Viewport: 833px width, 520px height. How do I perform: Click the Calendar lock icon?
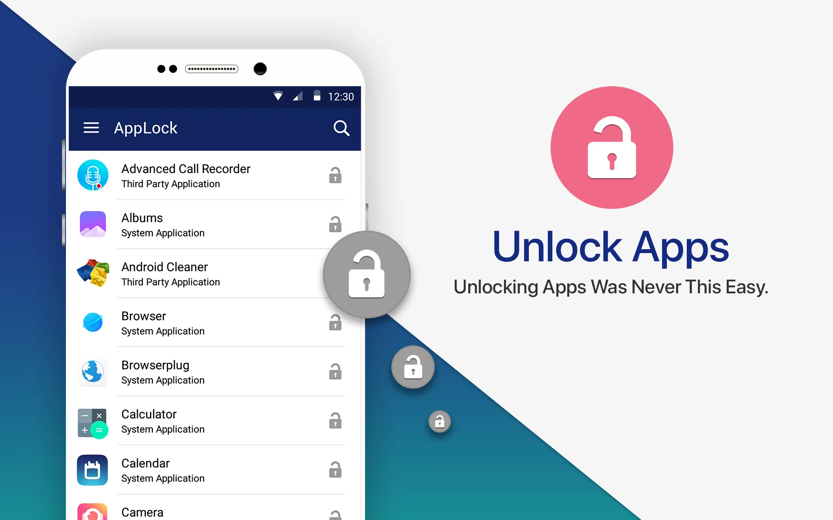pos(334,469)
